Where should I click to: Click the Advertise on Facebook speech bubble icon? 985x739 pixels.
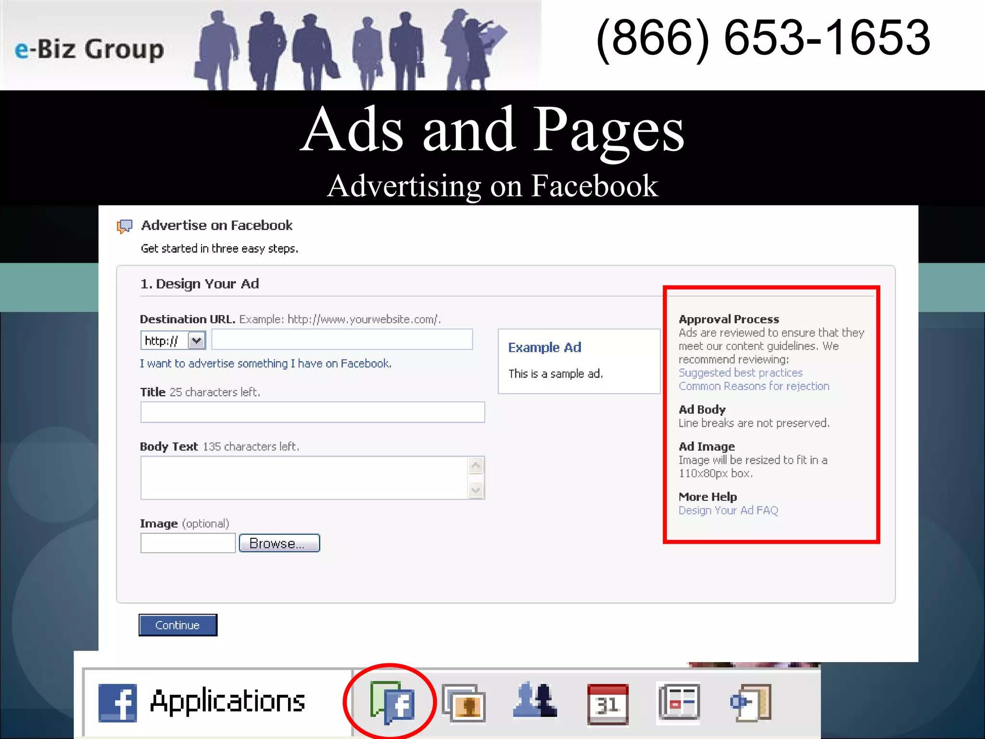click(125, 226)
